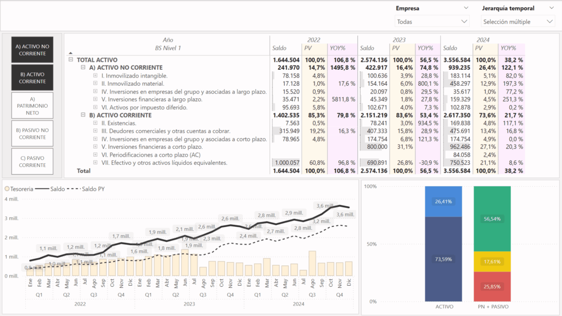Image resolution: width=562 pixels, height=316 pixels.
Task: Select the 56,54% green PN + PASIVO segment
Action: coord(492,219)
